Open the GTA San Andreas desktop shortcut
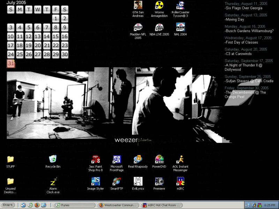Screen dimensions: 279x209 coord(138,9)
